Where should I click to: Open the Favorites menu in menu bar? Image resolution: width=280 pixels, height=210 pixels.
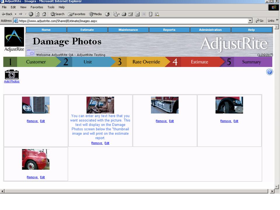36,7
